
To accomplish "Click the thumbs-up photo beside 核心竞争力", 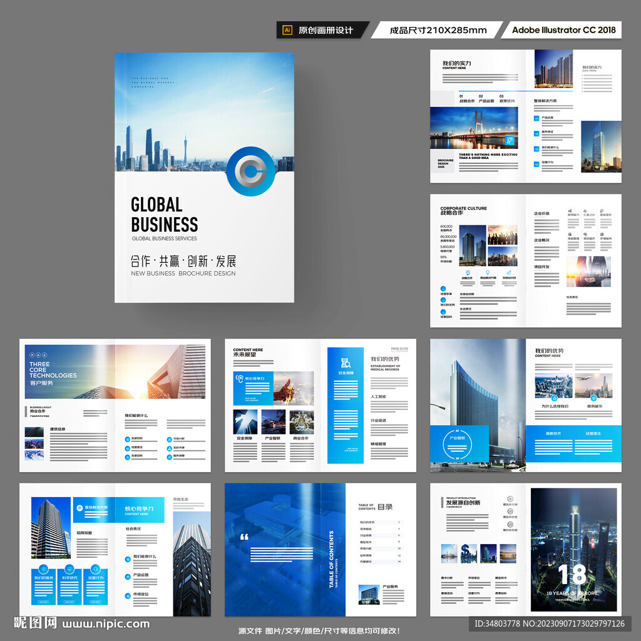I will click(x=294, y=388).
